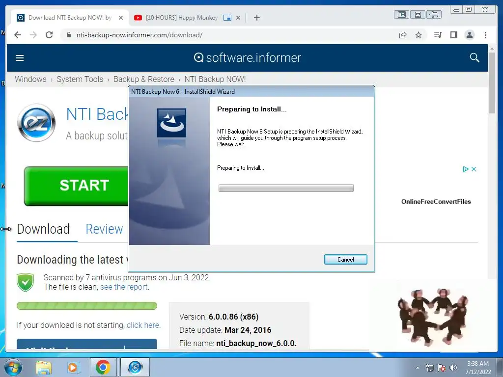Go back to the previous page

coord(18,35)
